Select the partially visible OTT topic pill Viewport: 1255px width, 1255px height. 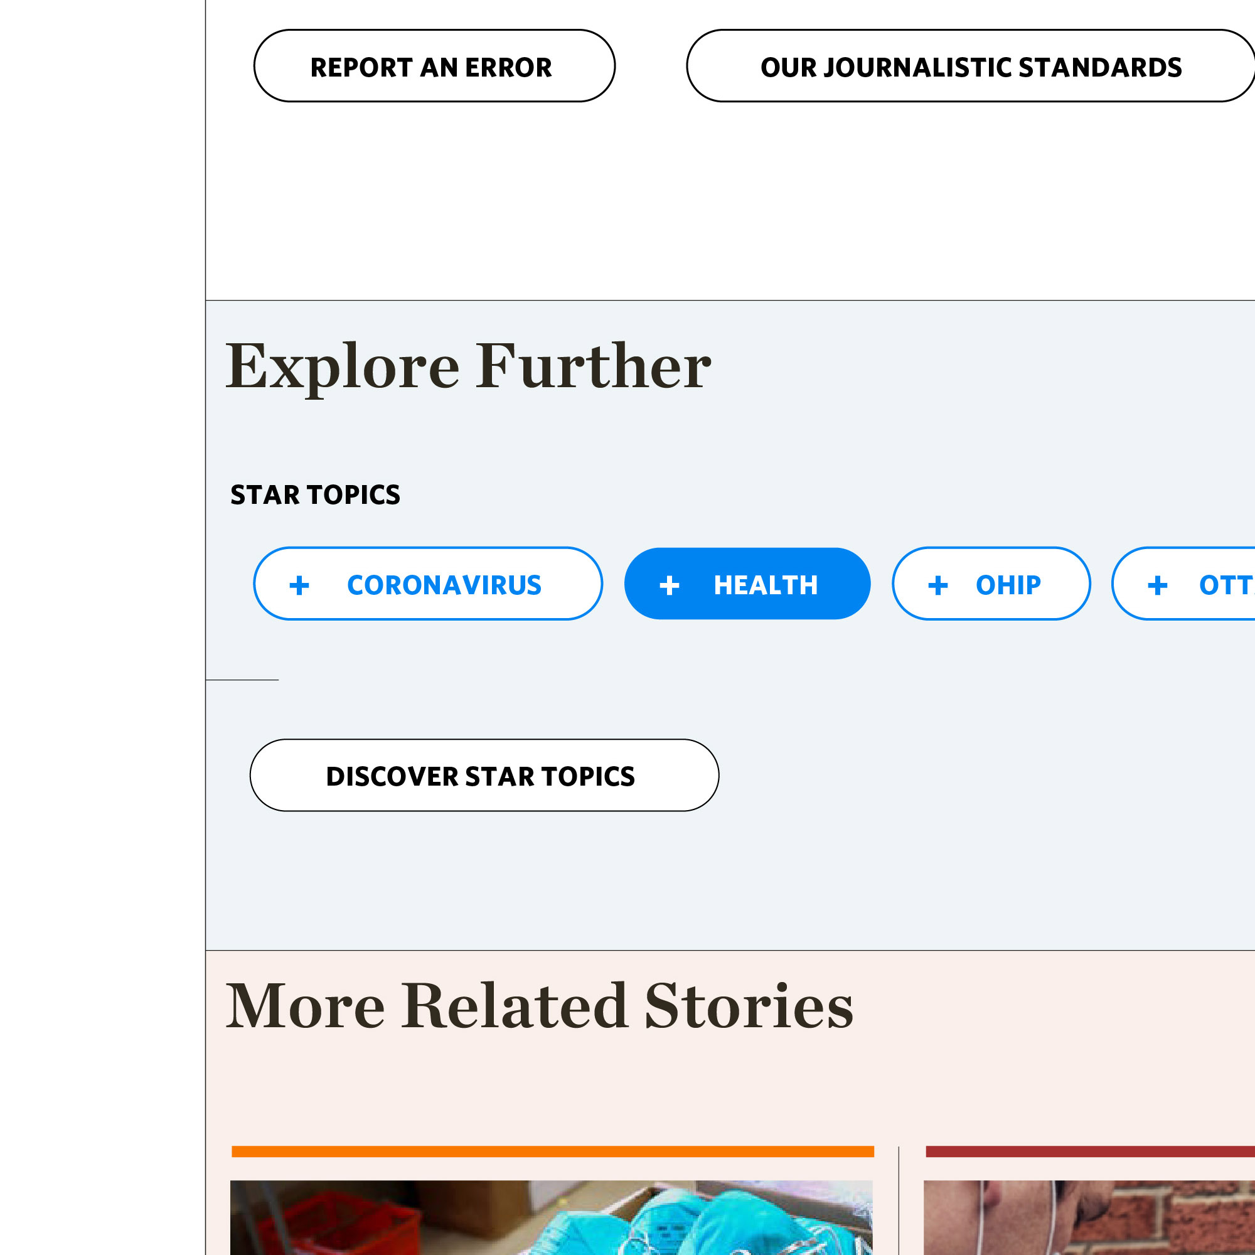coord(1183,584)
